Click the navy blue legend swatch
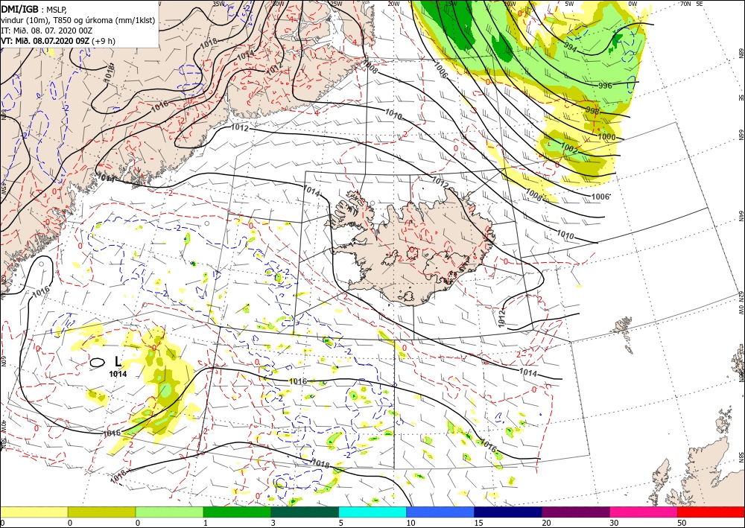The image size is (745, 528). (508, 512)
